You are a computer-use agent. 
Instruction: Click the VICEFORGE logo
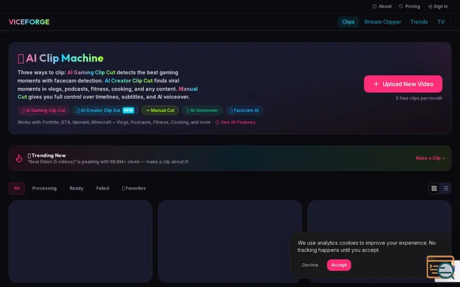tap(29, 22)
